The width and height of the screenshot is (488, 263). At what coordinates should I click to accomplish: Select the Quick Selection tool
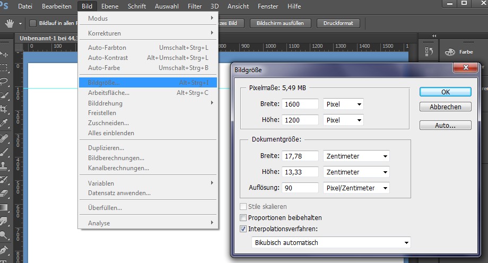tap(4, 95)
